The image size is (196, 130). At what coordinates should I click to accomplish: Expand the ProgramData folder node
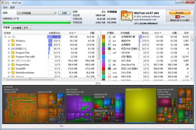[x=9, y=65]
